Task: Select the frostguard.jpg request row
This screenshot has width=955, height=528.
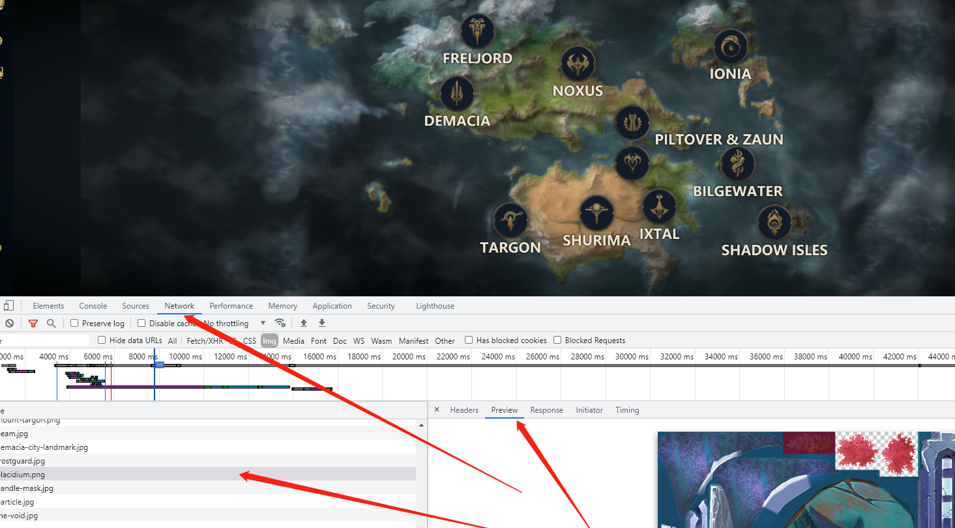Action: [x=208, y=461]
